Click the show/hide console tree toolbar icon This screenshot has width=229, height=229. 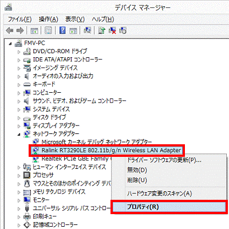click(34, 30)
